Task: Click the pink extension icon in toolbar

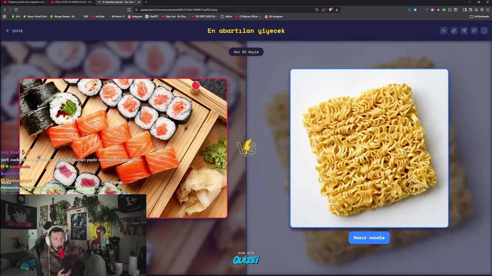Action: tap(438, 10)
